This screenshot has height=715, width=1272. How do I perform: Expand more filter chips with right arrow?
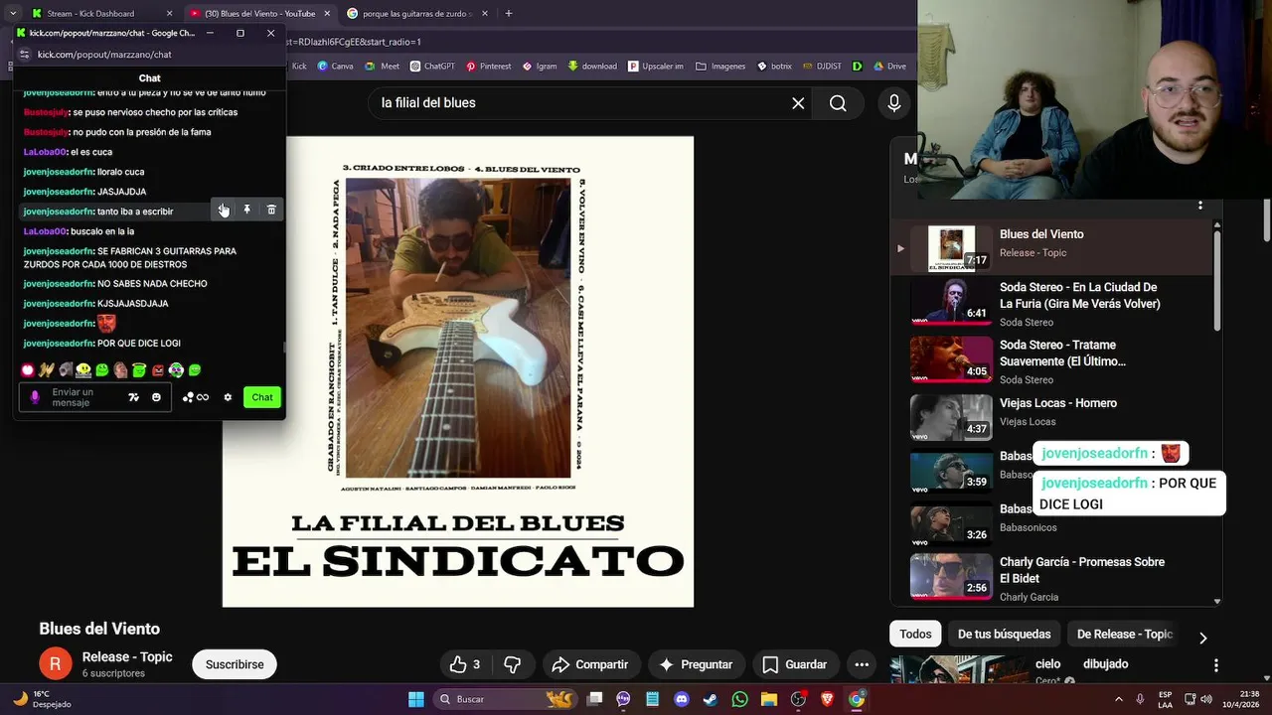(1202, 638)
